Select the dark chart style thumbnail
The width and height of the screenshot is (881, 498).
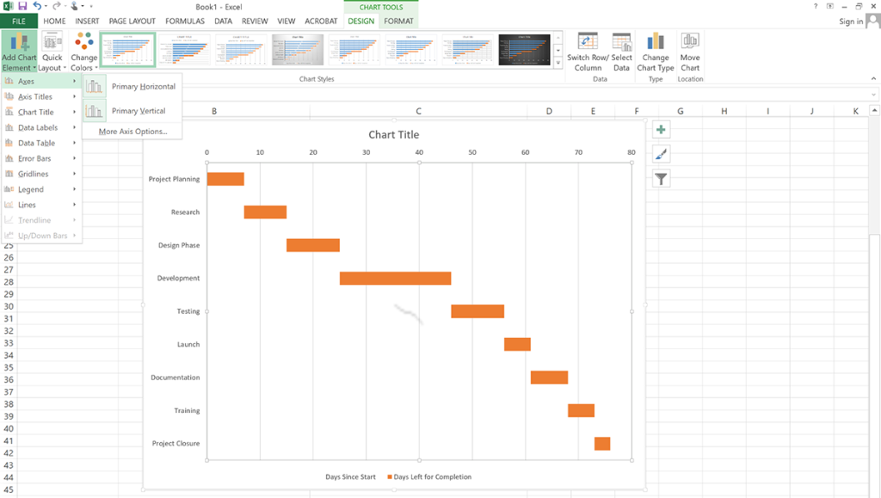click(523, 48)
